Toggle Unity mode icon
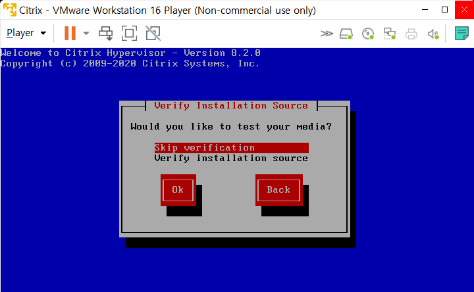The image size is (474, 292). click(x=153, y=34)
